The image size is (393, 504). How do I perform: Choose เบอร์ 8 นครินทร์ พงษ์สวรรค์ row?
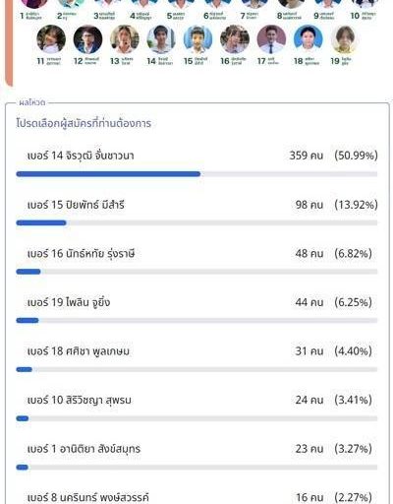tap(196, 497)
